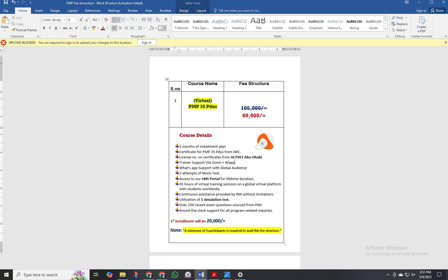Switch to the References tab
Screen dimensions: 448x280
coord(93,11)
